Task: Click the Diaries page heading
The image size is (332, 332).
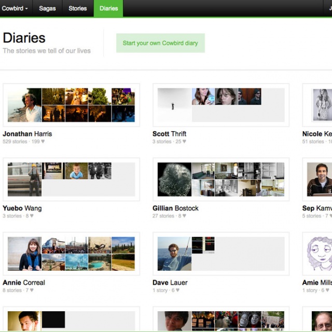Action: point(24,38)
